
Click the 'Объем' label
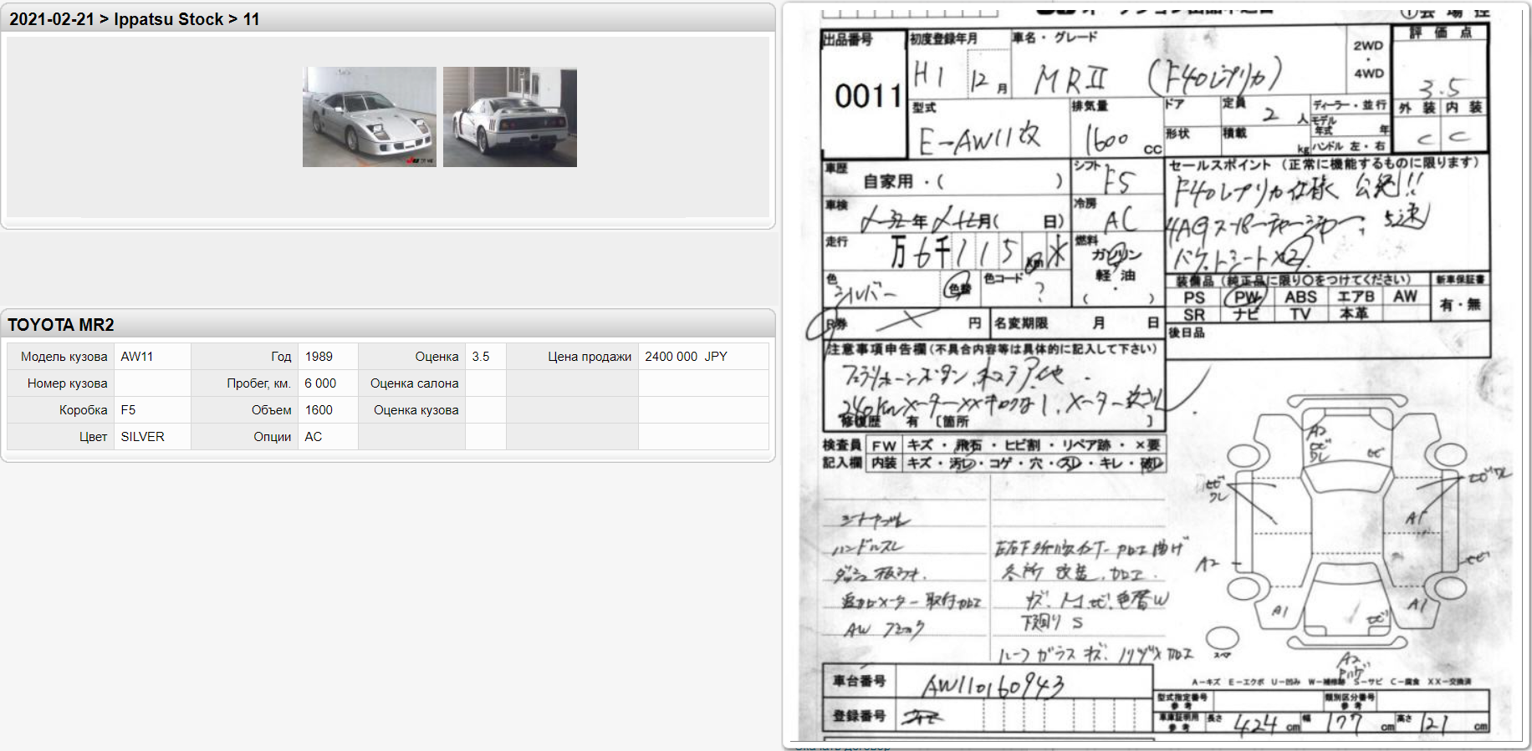272,410
